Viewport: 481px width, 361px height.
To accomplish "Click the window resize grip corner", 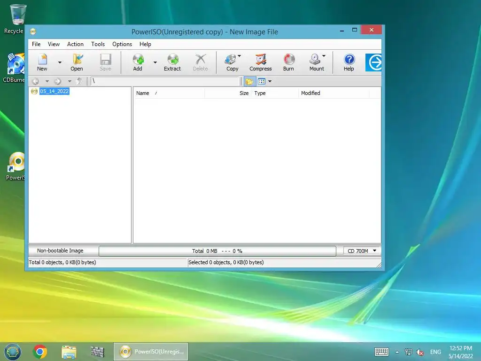I will coord(379,265).
